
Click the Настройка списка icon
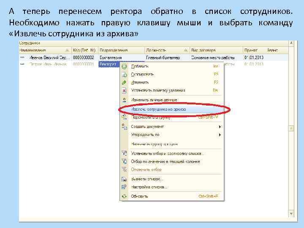pyautogui.click(x=124, y=187)
